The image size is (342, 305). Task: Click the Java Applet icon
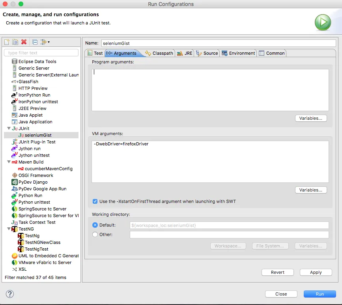click(14, 115)
